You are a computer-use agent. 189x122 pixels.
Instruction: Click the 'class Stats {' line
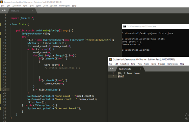pyautogui.click(x=20, y=24)
